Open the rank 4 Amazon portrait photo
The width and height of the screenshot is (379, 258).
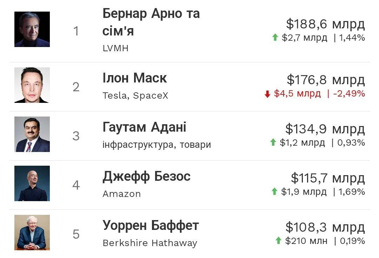tap(32, 184)
